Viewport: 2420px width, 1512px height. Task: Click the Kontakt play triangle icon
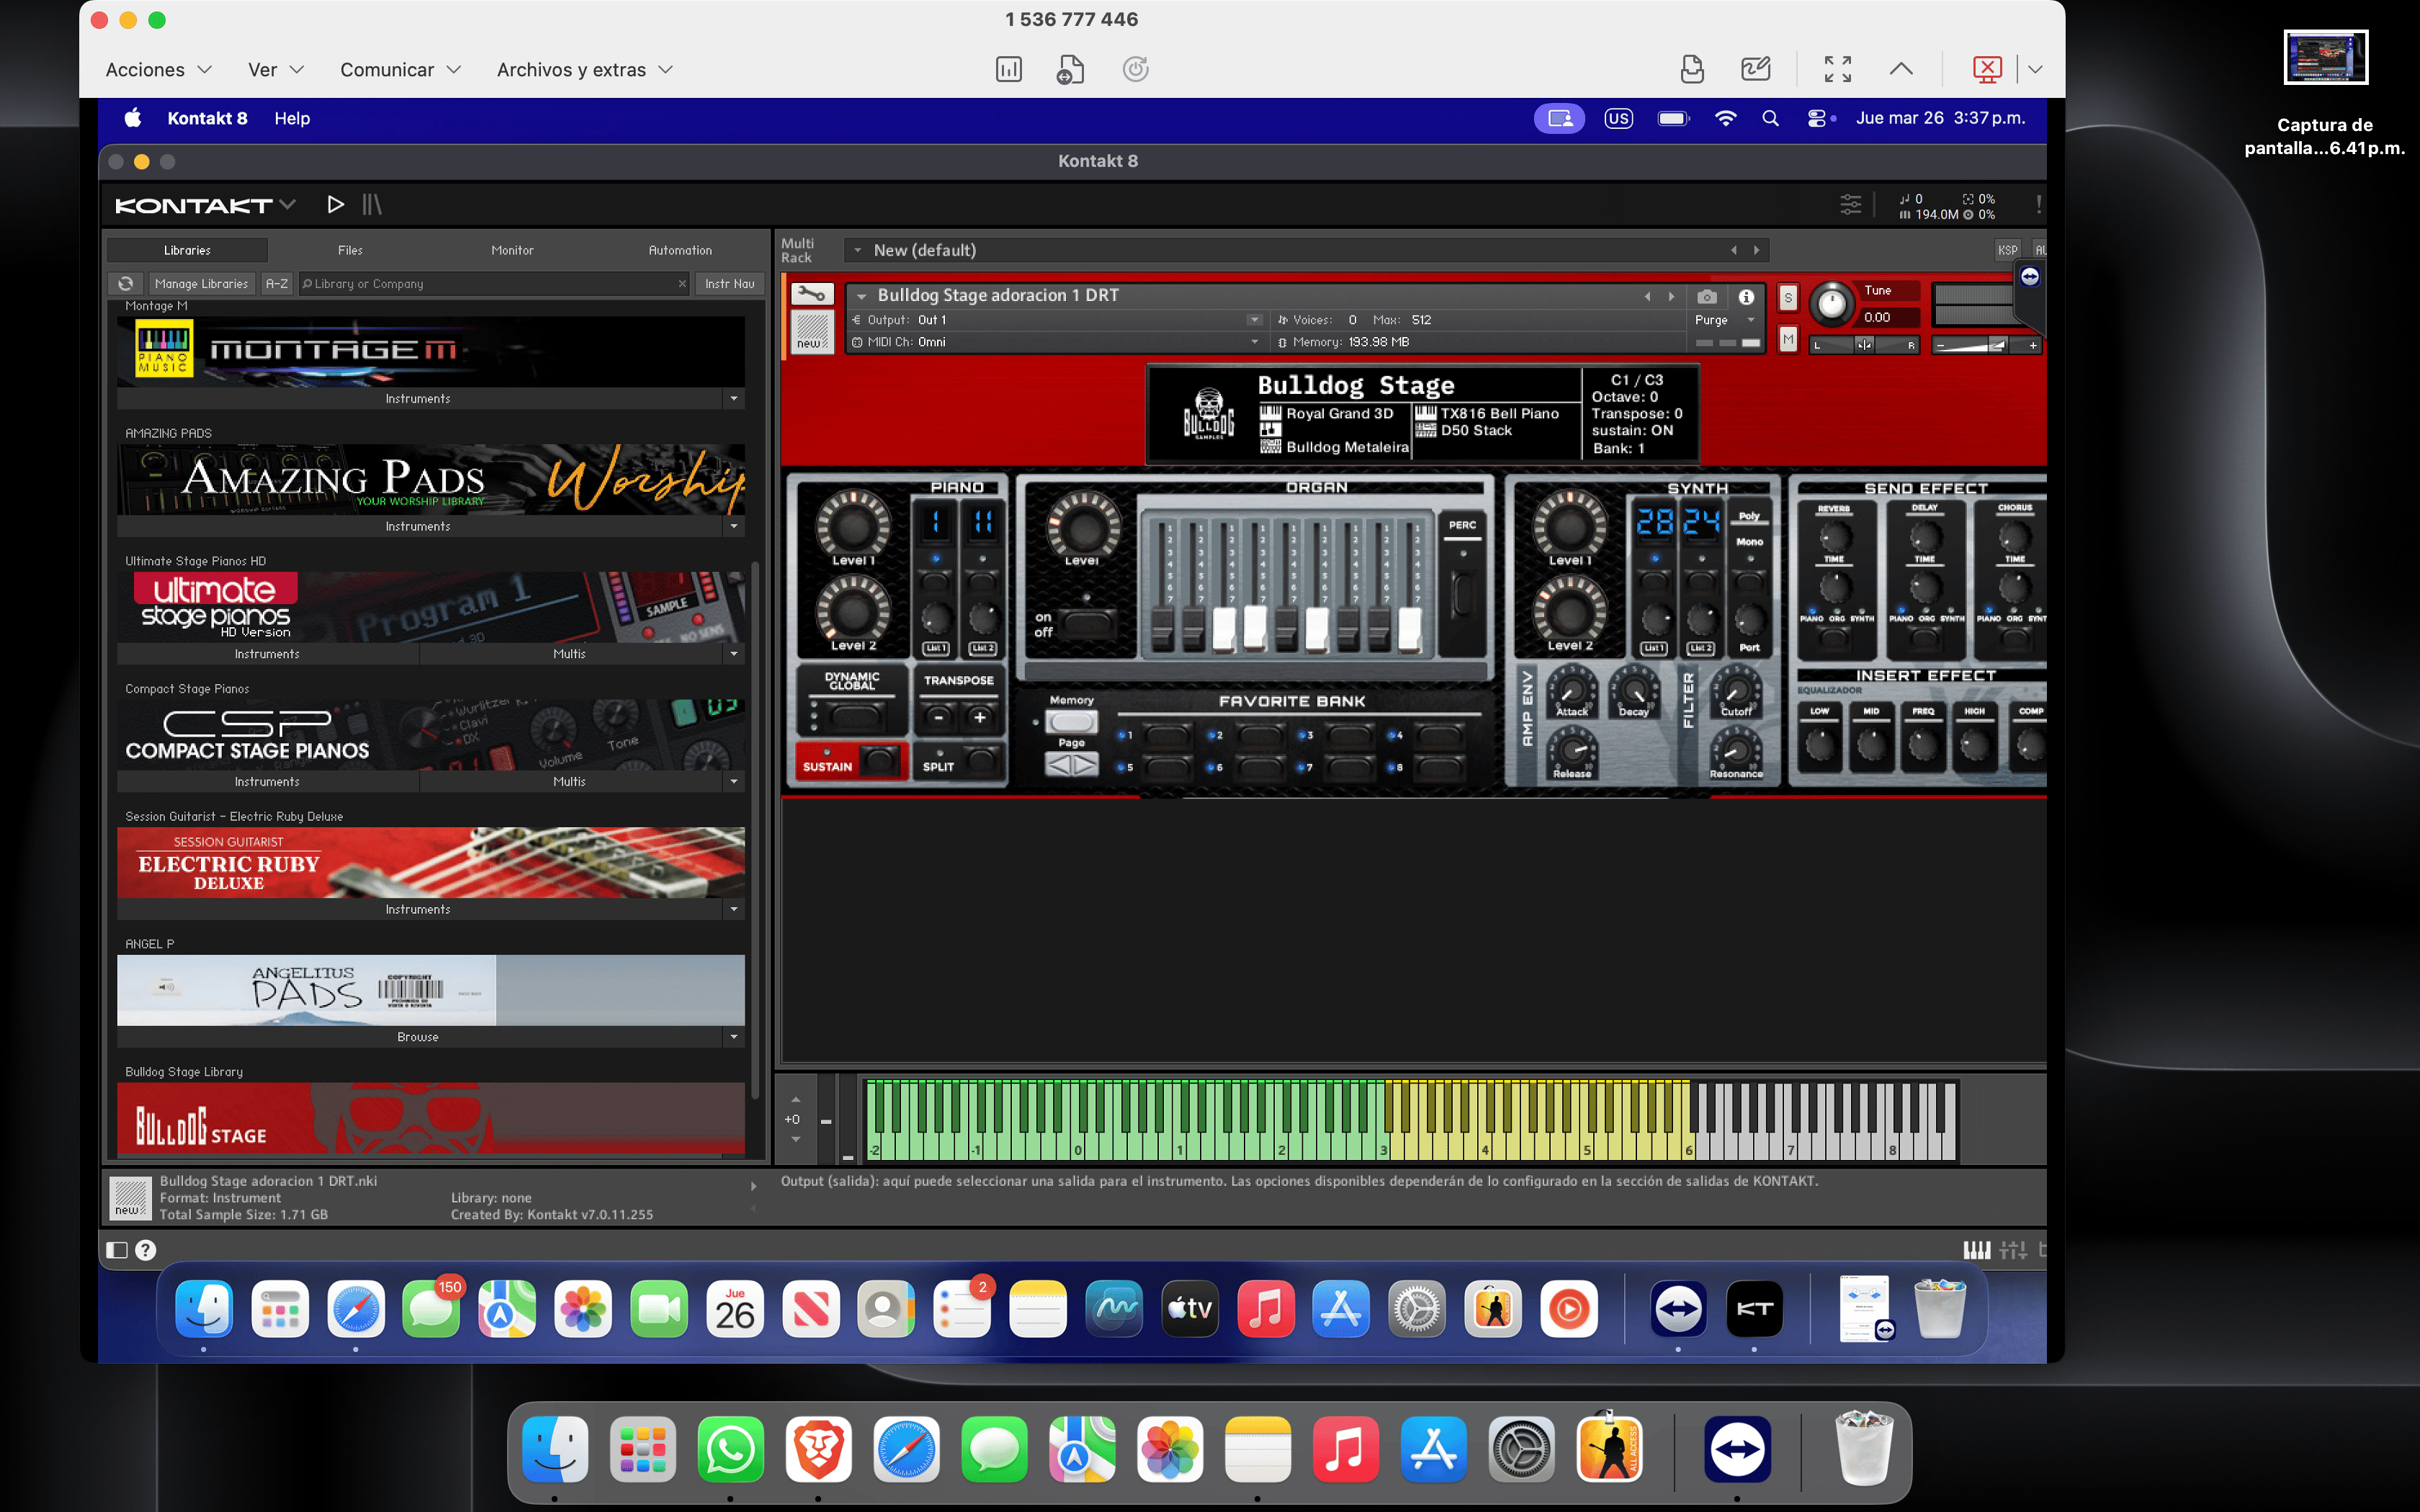click(x=335, y=204)
